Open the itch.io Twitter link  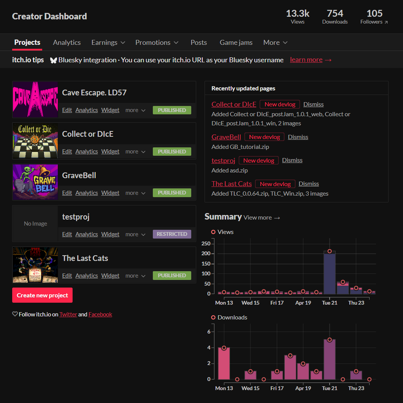point(68,314)
